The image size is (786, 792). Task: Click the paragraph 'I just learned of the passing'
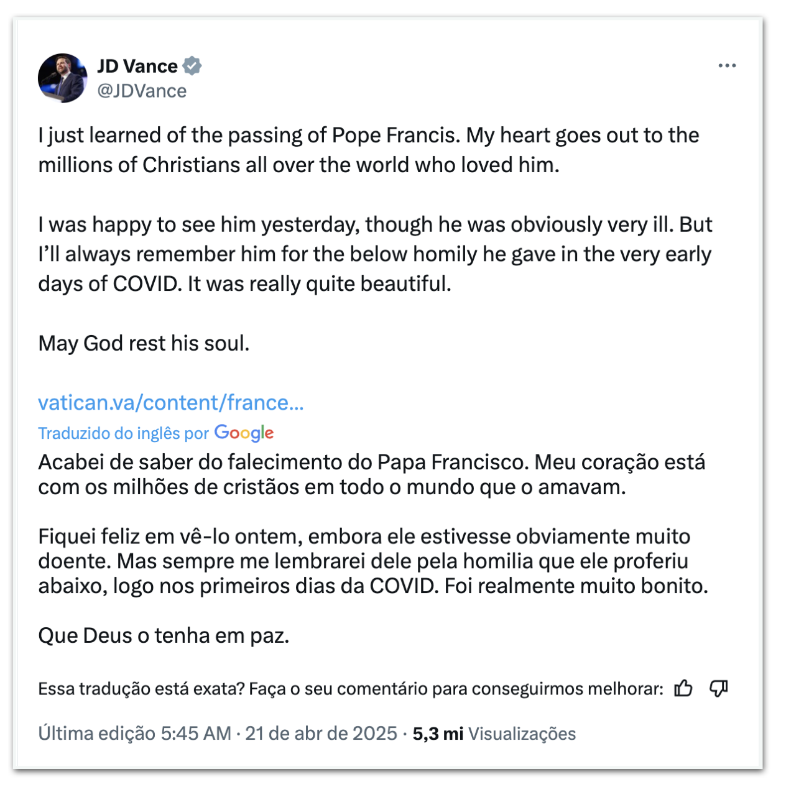369,150
